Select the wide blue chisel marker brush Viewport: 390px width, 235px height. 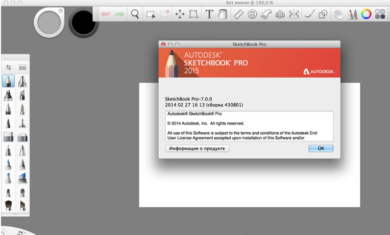(x=22, y=178)
